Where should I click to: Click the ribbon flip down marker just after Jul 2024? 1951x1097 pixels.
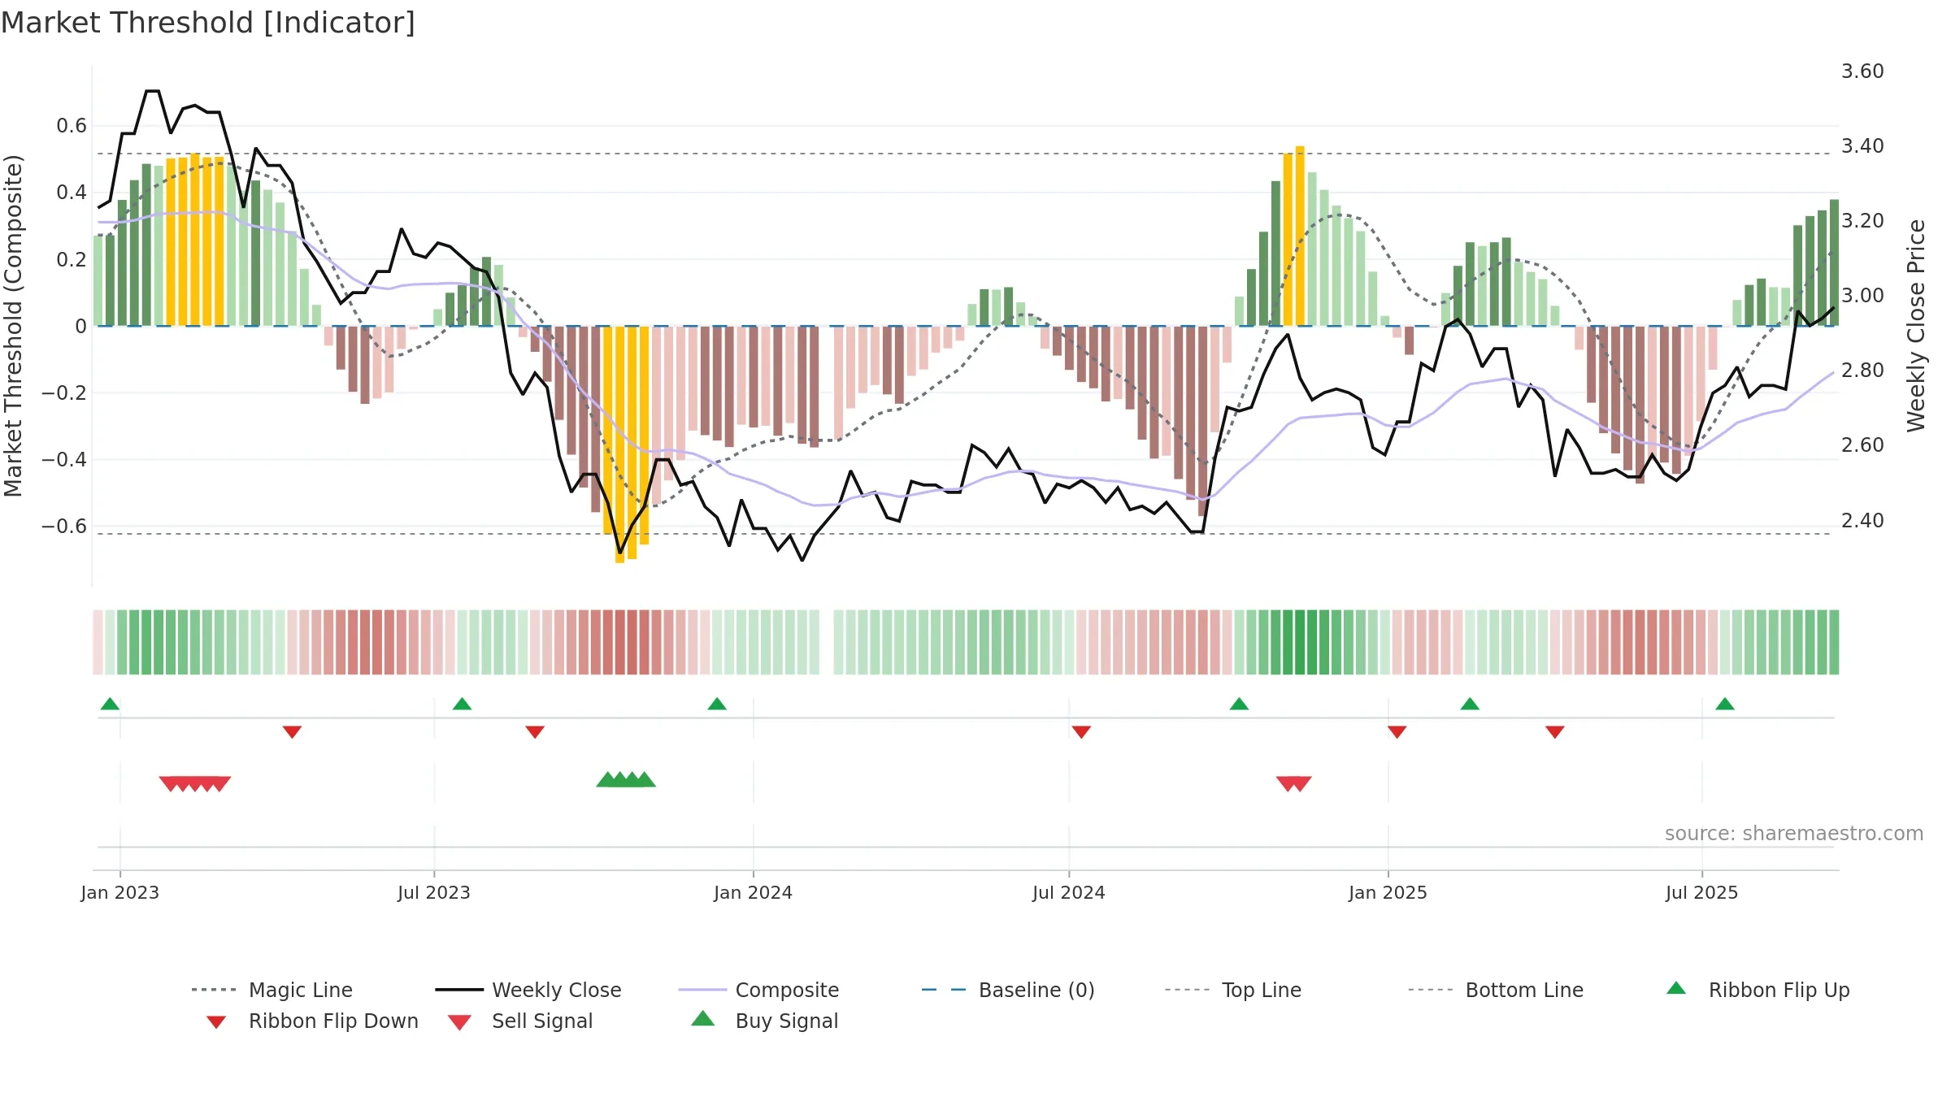pyautogui.click(x=1081, y=732)
